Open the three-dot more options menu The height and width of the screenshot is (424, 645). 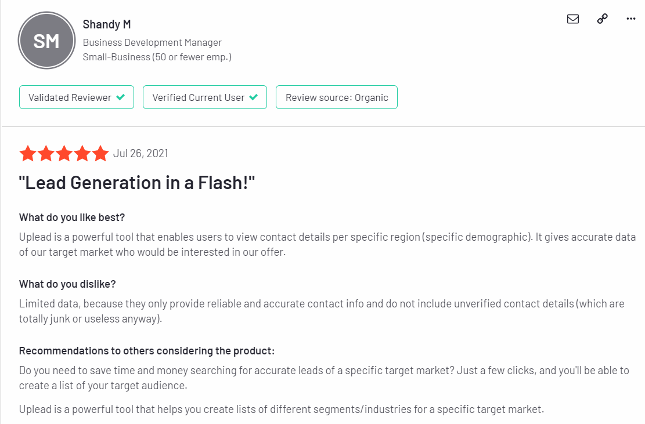point(631,19)
